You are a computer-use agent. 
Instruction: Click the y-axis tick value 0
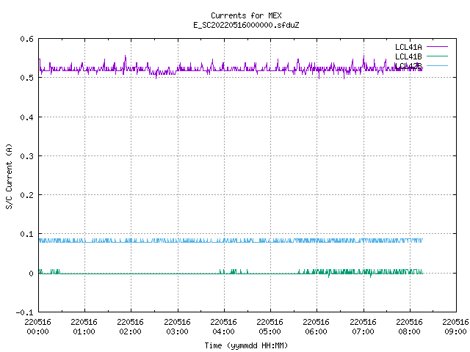point(31,274)
